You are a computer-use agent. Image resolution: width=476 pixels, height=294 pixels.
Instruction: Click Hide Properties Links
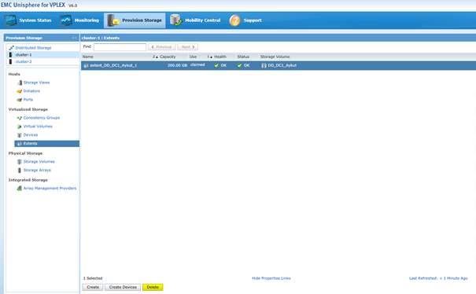[x=271, y=278]
